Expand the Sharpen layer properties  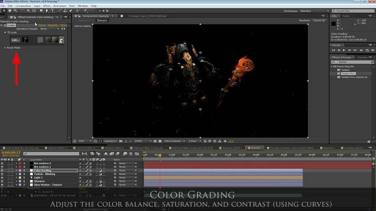[16, 181]
